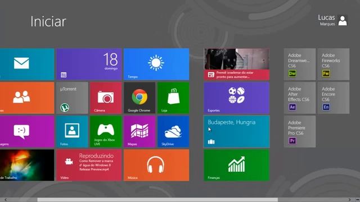This screenshot has height=202, width=360.
Task: Launch the µTorrent tile
Action: [x=72, y=98]
